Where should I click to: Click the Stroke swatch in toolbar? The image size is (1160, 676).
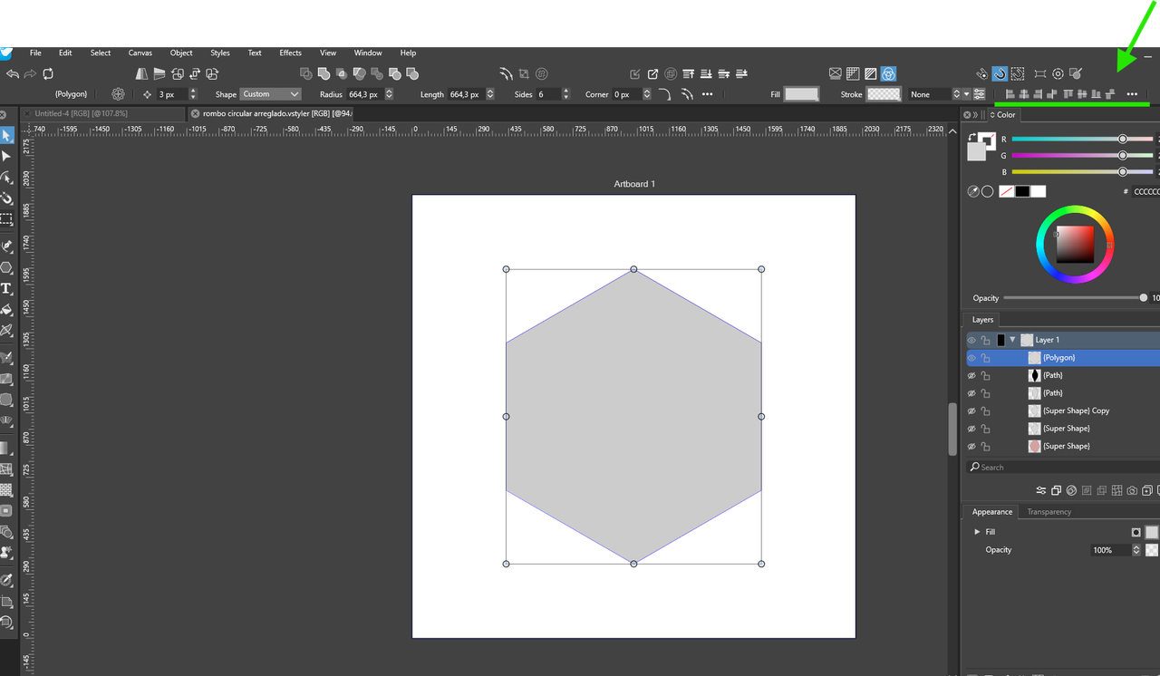884,94
